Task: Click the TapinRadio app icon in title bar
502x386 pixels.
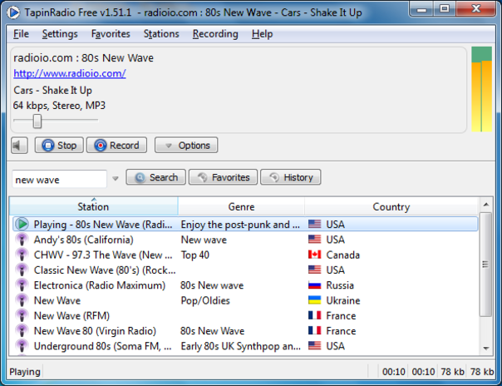Action: pyautogui.click(x=13, y=12)
